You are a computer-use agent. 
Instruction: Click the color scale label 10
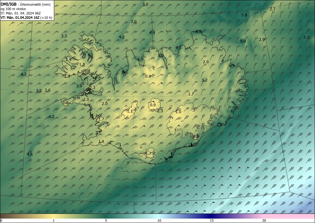coord(159,220)
